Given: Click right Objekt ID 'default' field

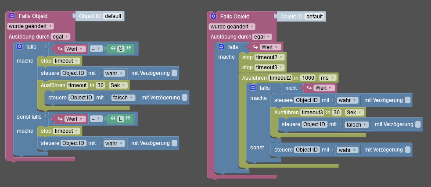Looking at the screenshot, I should [314, 17].
